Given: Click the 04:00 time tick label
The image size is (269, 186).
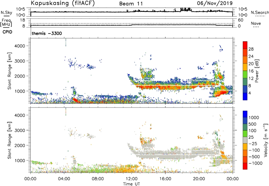Looking at the screenshot, I should [x=64, y=179].
